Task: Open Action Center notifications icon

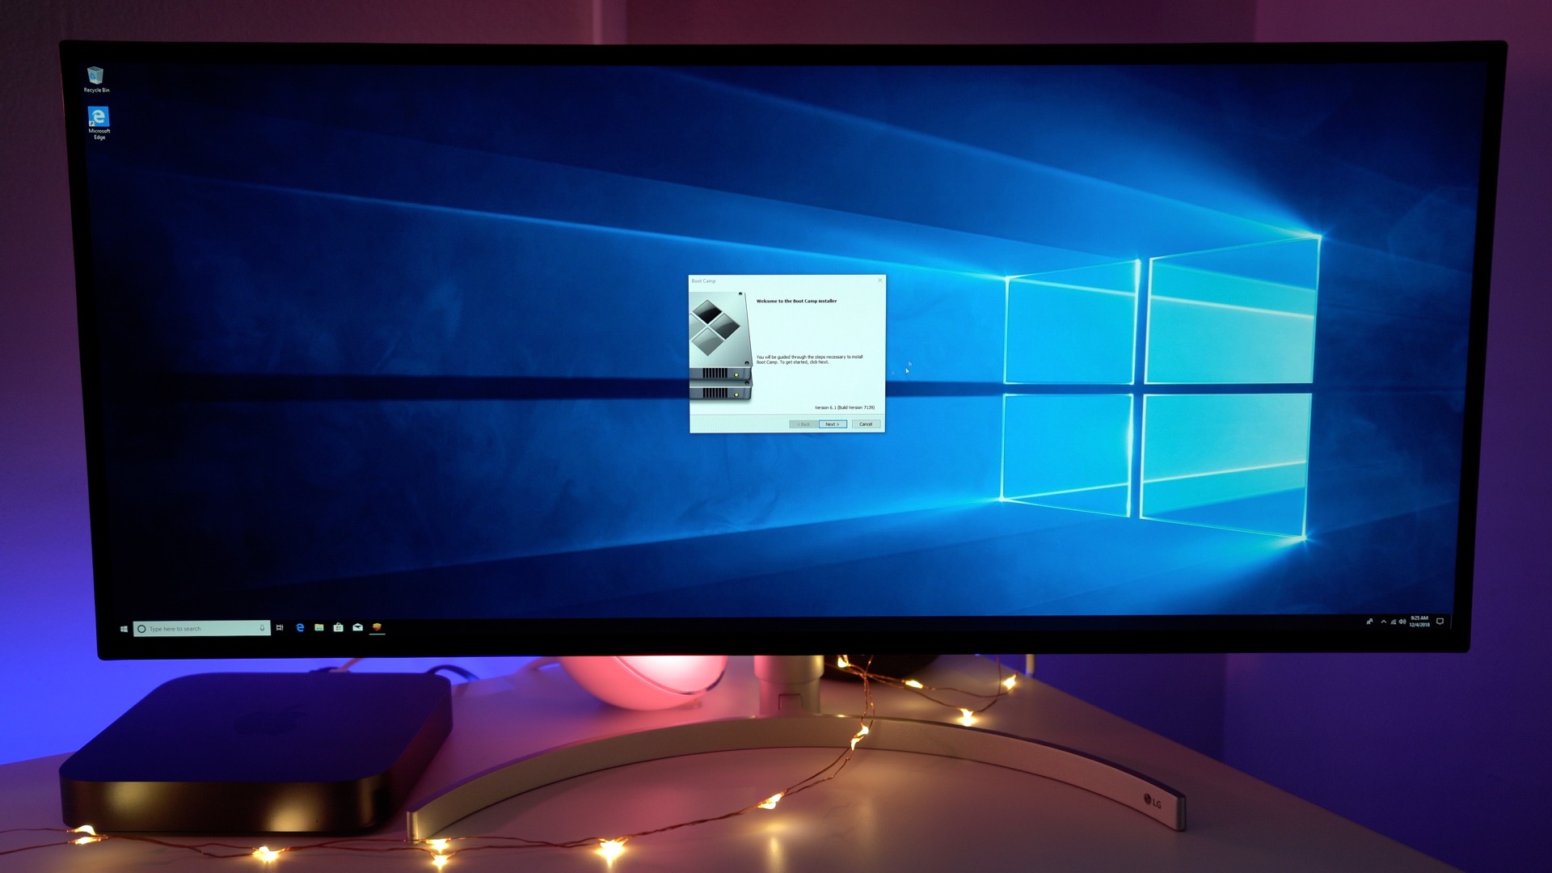Action: click(x=1440, y=622)
